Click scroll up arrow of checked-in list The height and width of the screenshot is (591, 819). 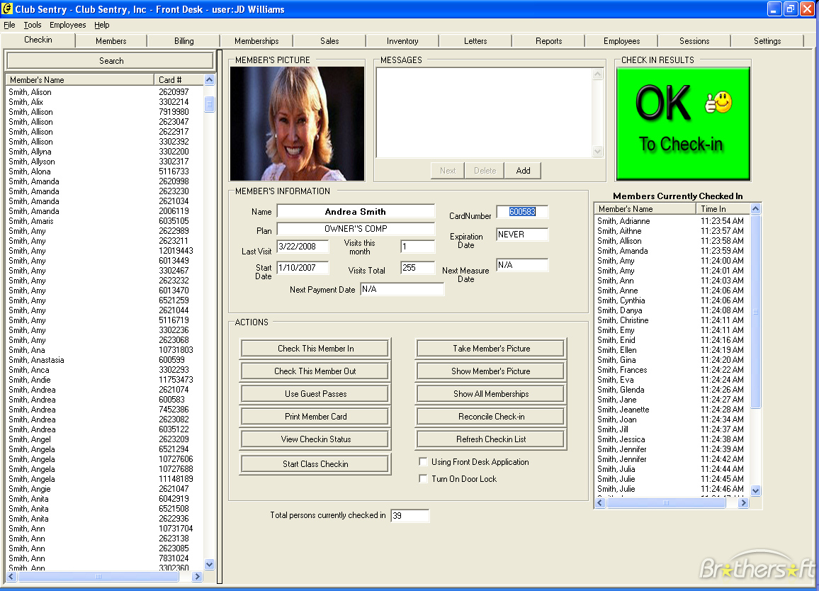pyautogui.click(x=755, y=209)
